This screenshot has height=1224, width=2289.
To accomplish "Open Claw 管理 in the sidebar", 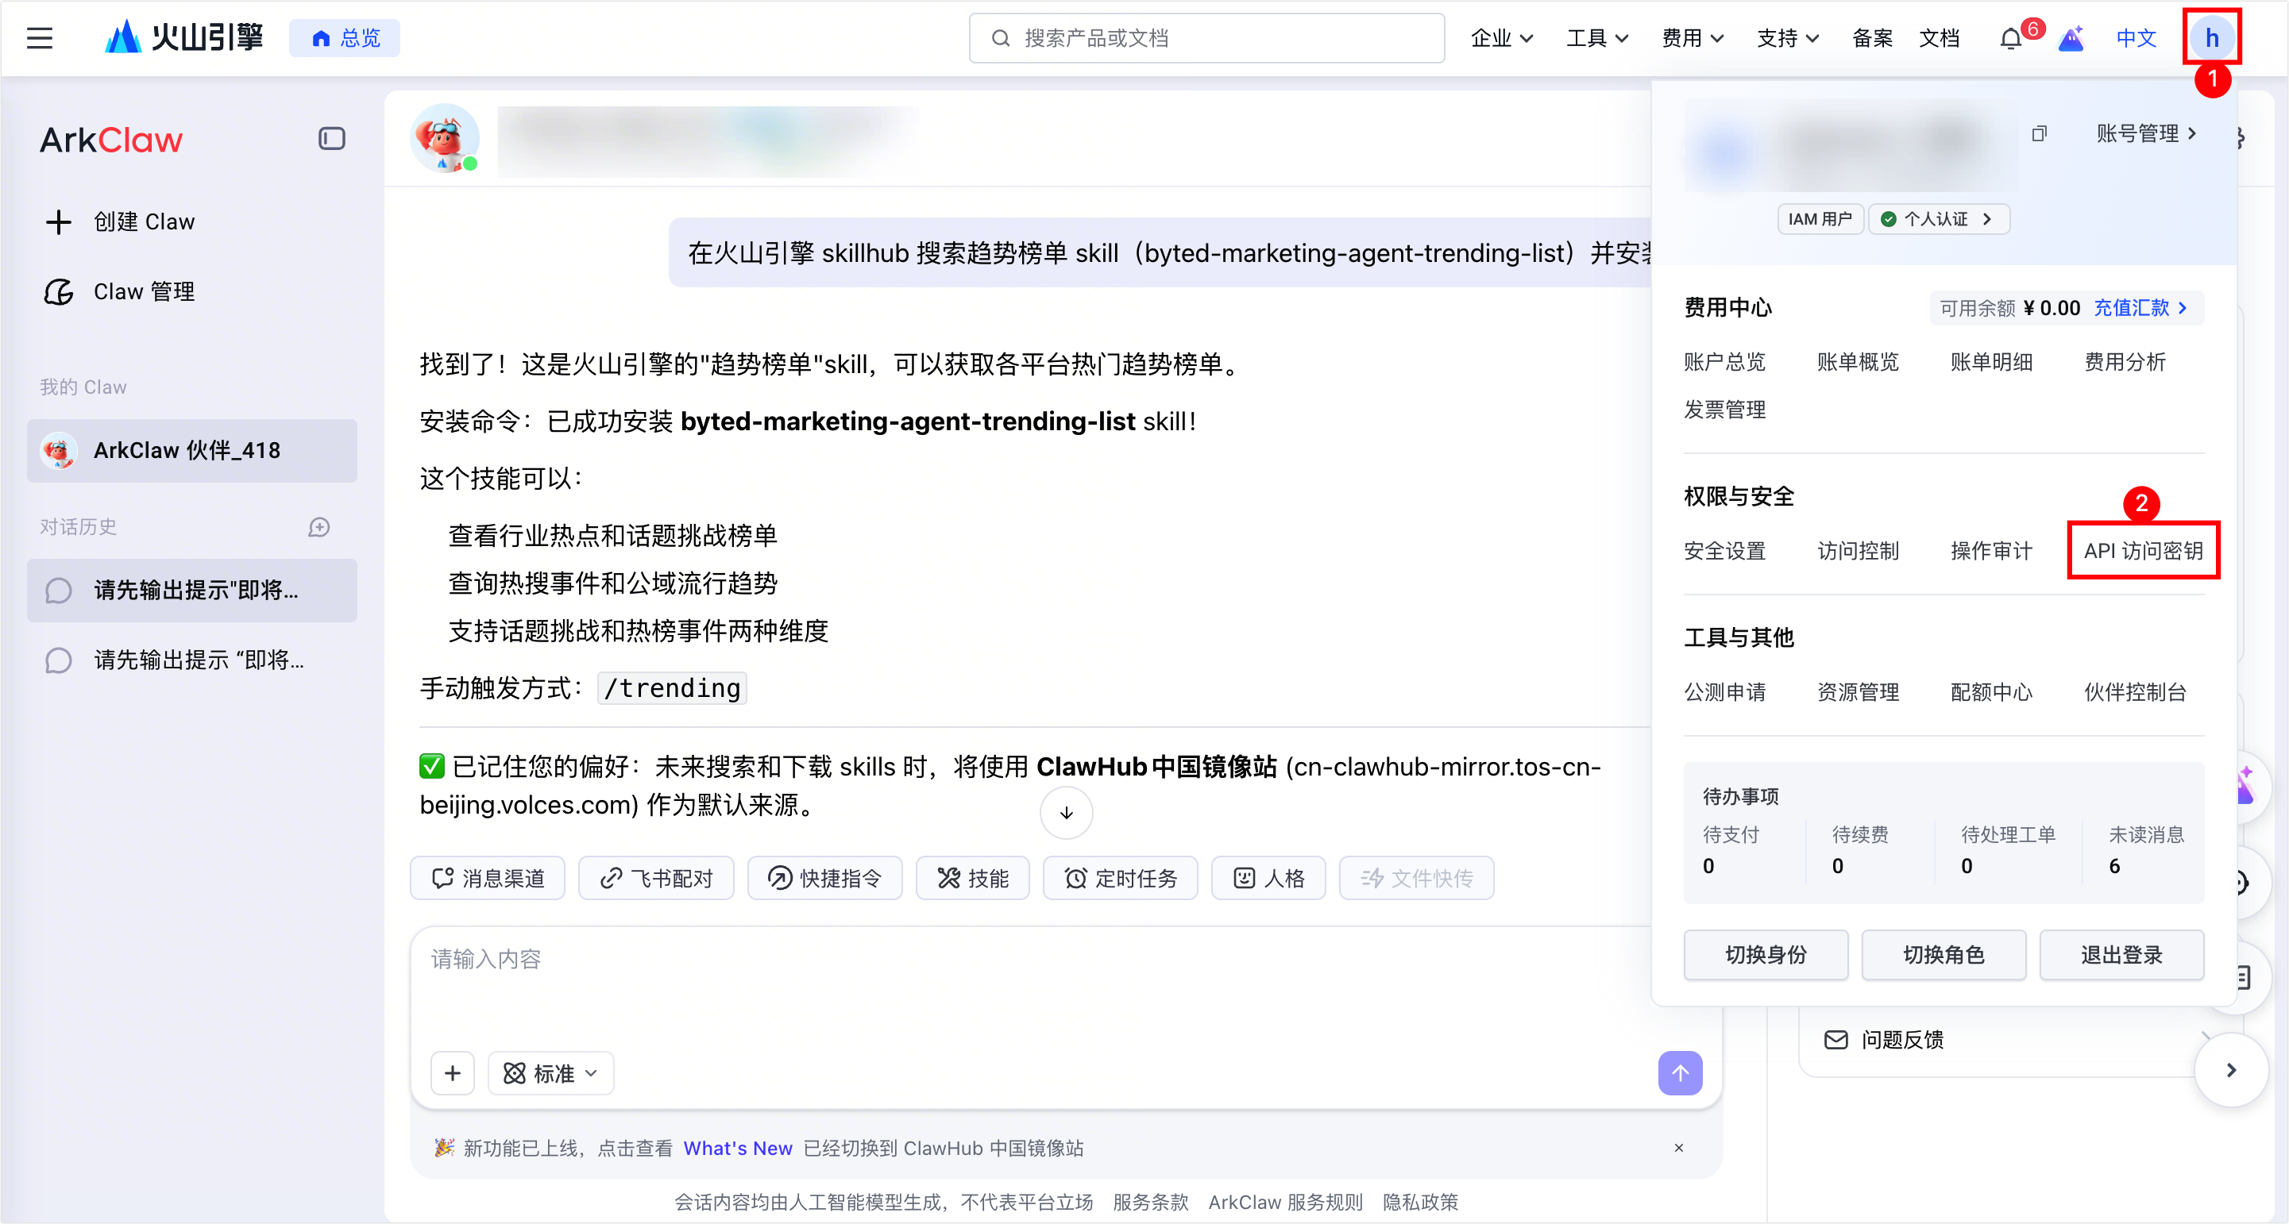I will point(143,291).
